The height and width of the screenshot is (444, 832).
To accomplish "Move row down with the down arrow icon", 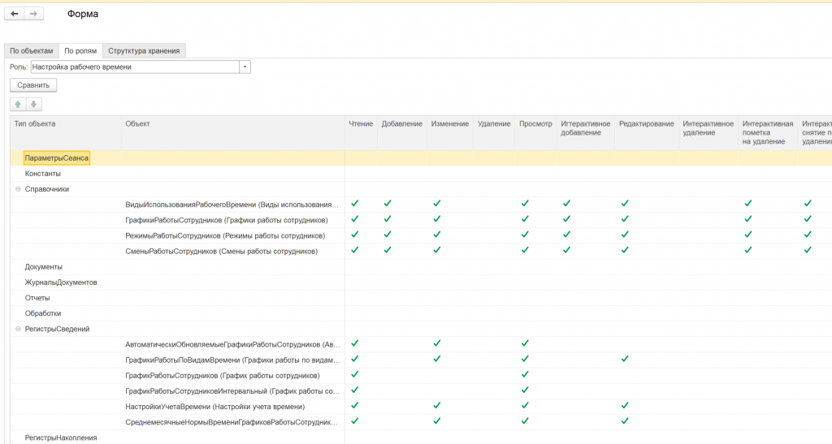I will point(33,105).
